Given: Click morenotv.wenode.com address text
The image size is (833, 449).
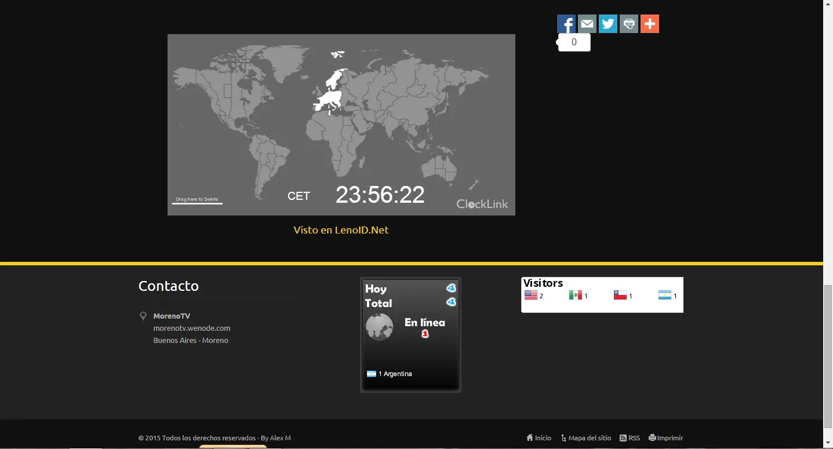Looking at the screenshot, I should tap(192, 328).
